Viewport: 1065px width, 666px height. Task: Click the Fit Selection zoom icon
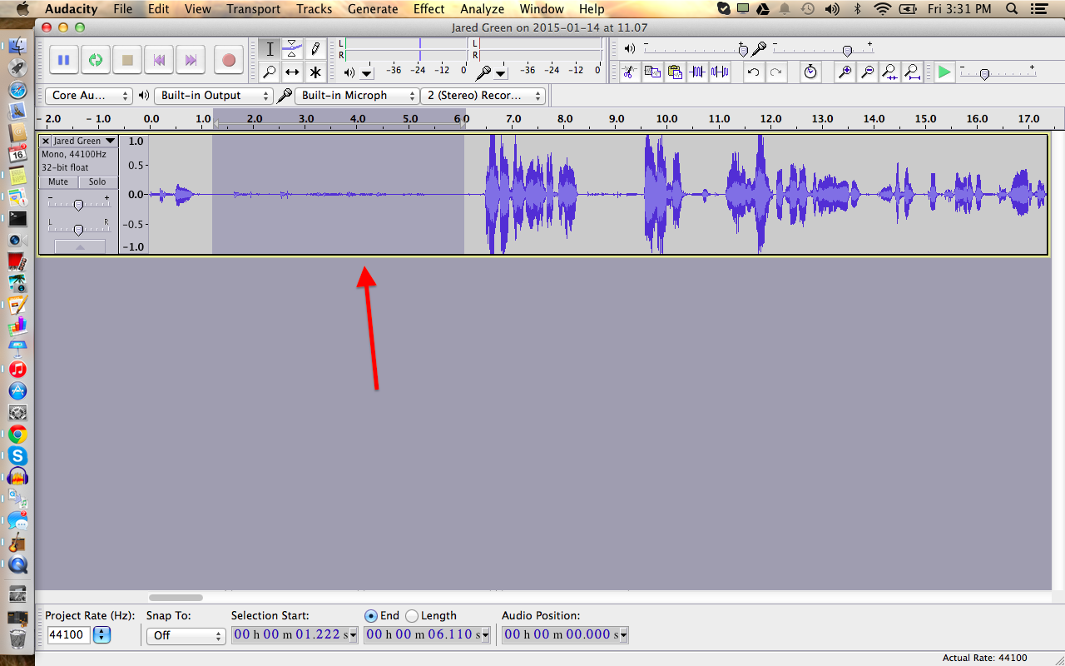(889, 72)
